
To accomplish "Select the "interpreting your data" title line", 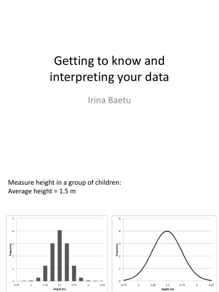I will pyautogui.click(x=109, y=77).
